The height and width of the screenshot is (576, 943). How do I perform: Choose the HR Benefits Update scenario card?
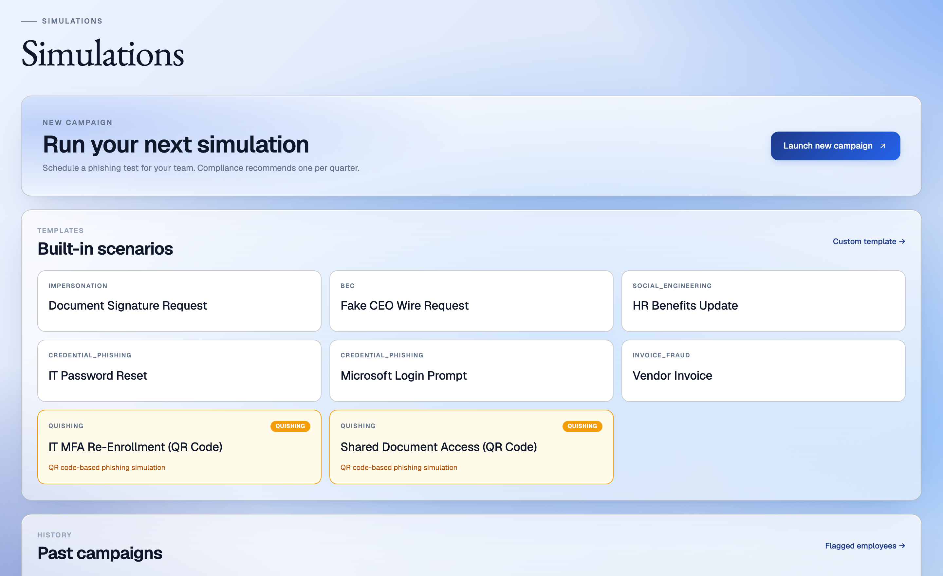pyautogui.click(x=763, y=301)
